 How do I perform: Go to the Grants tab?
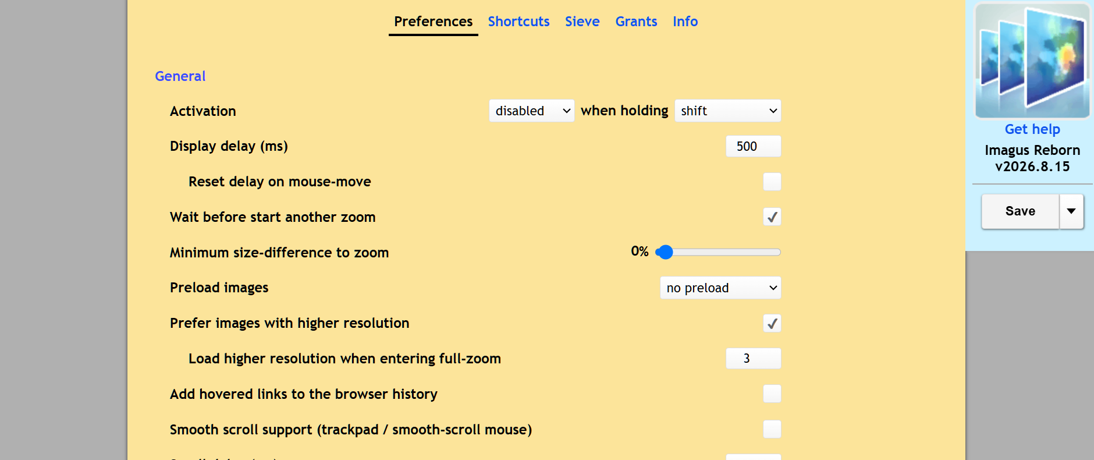pyautogui.click(x=636, y=22)
